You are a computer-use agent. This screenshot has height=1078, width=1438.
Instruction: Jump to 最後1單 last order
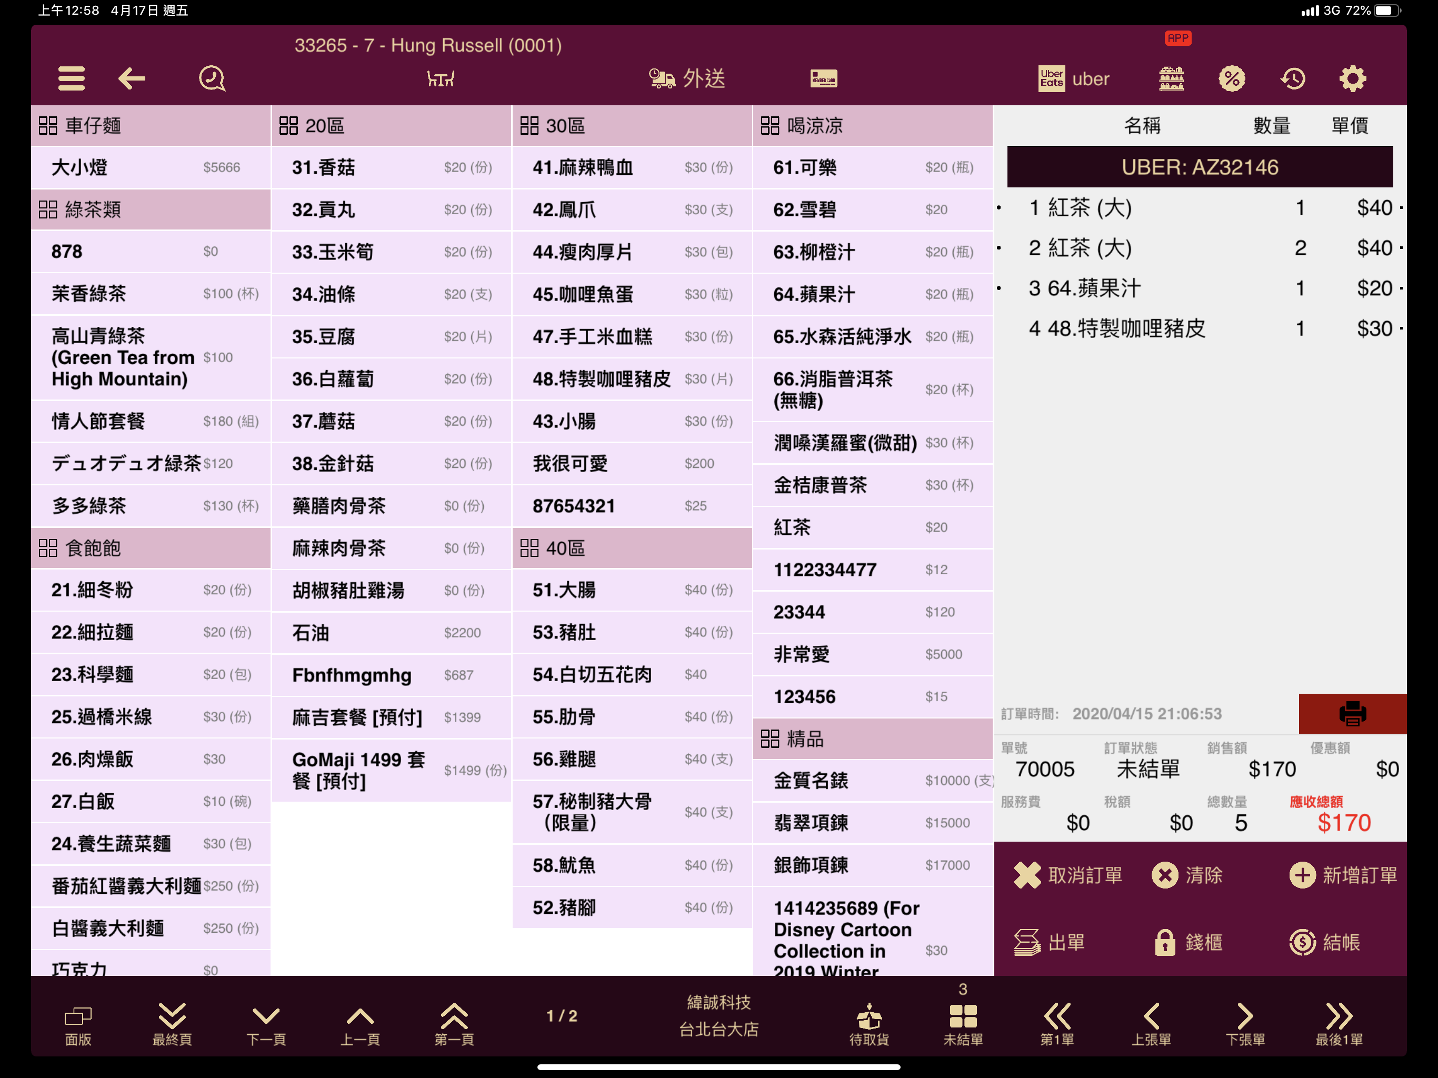coord(1339,1024)
